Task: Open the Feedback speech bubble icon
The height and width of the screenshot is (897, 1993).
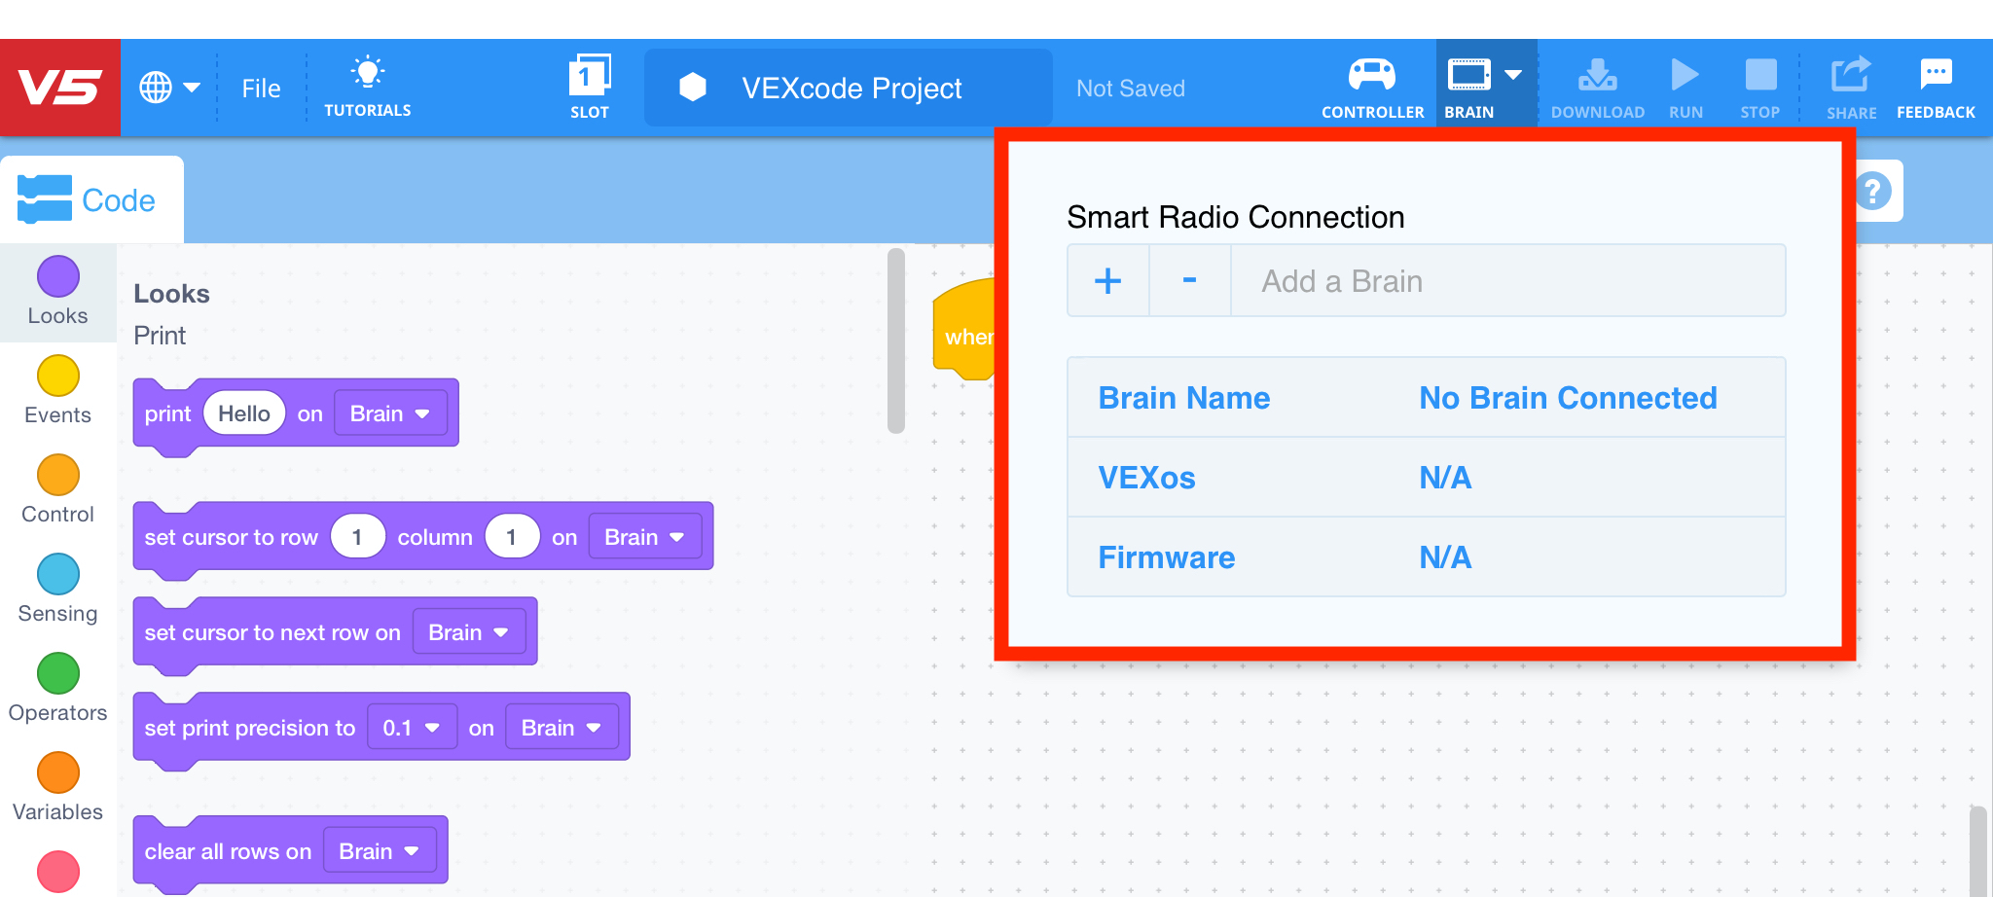Action: pos(1936,88)
